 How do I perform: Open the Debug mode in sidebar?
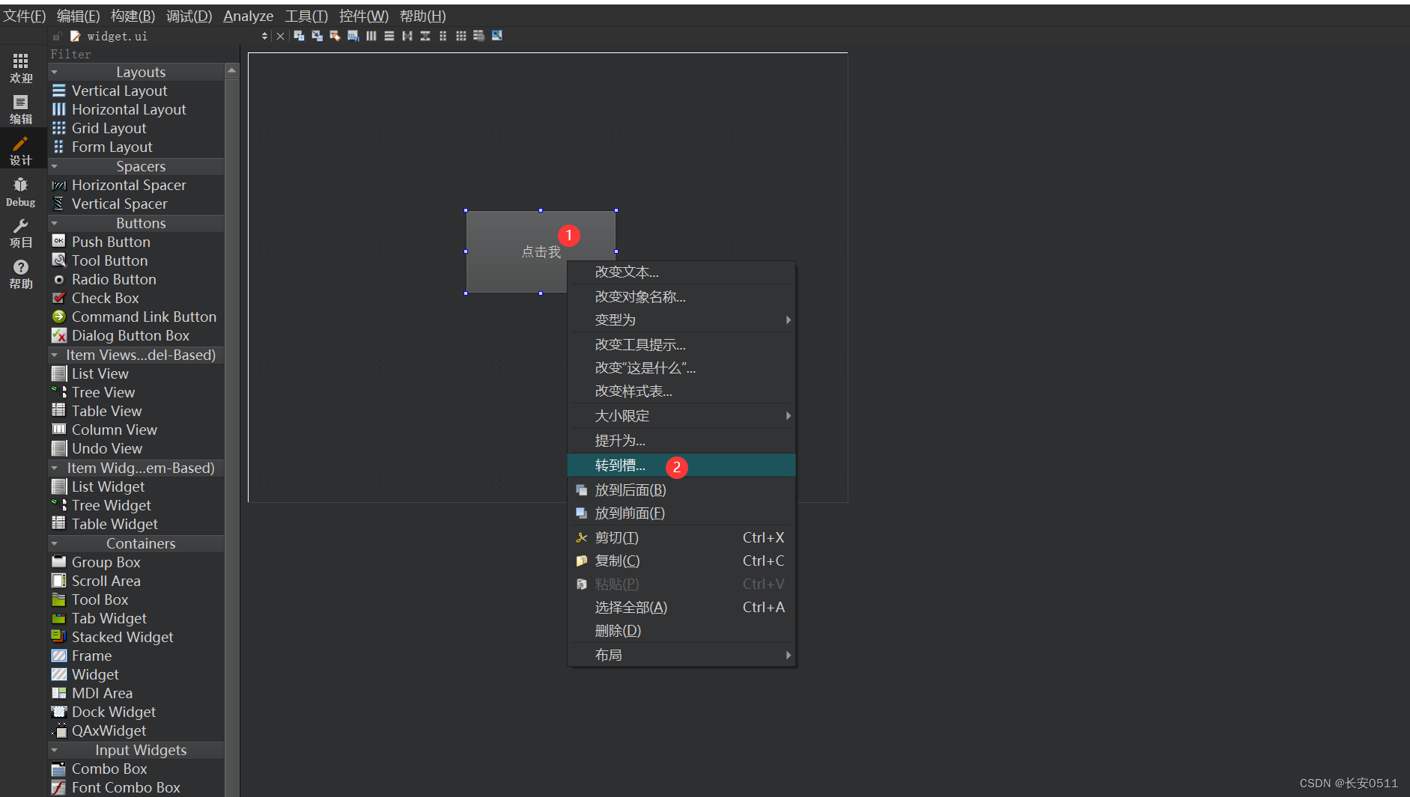[21, 192]
